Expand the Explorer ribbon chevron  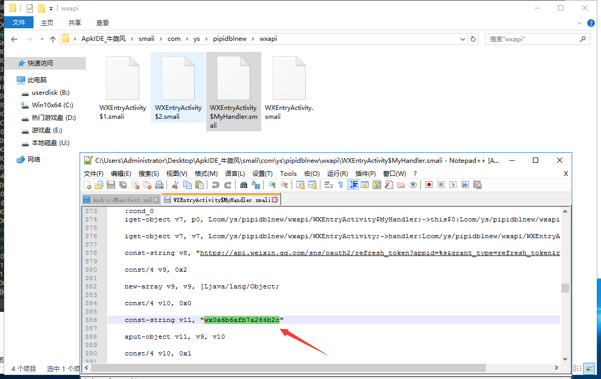[579, 23]
